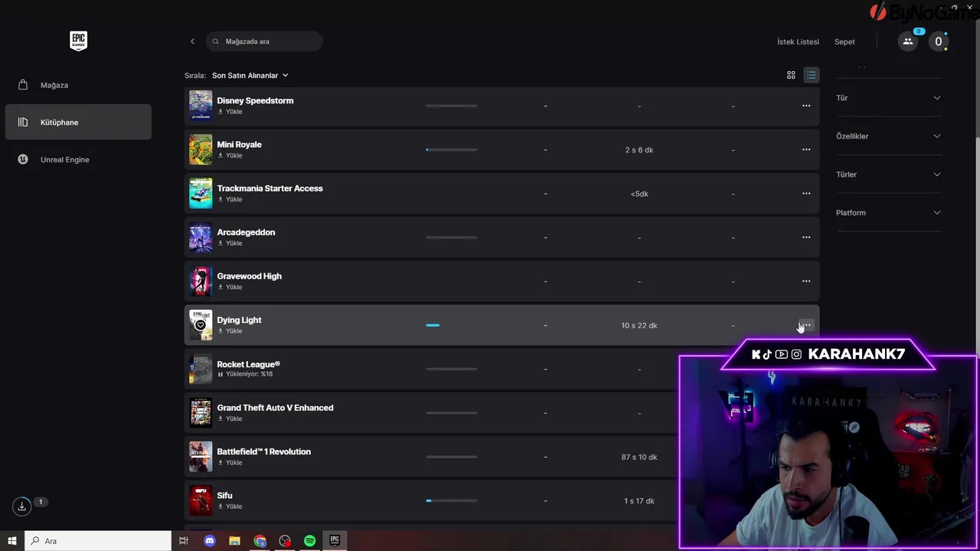Click Dying Light playtime 10 s 22 dk
The width and height of the screenshot is (980, 551).
(x=639, y=325)
